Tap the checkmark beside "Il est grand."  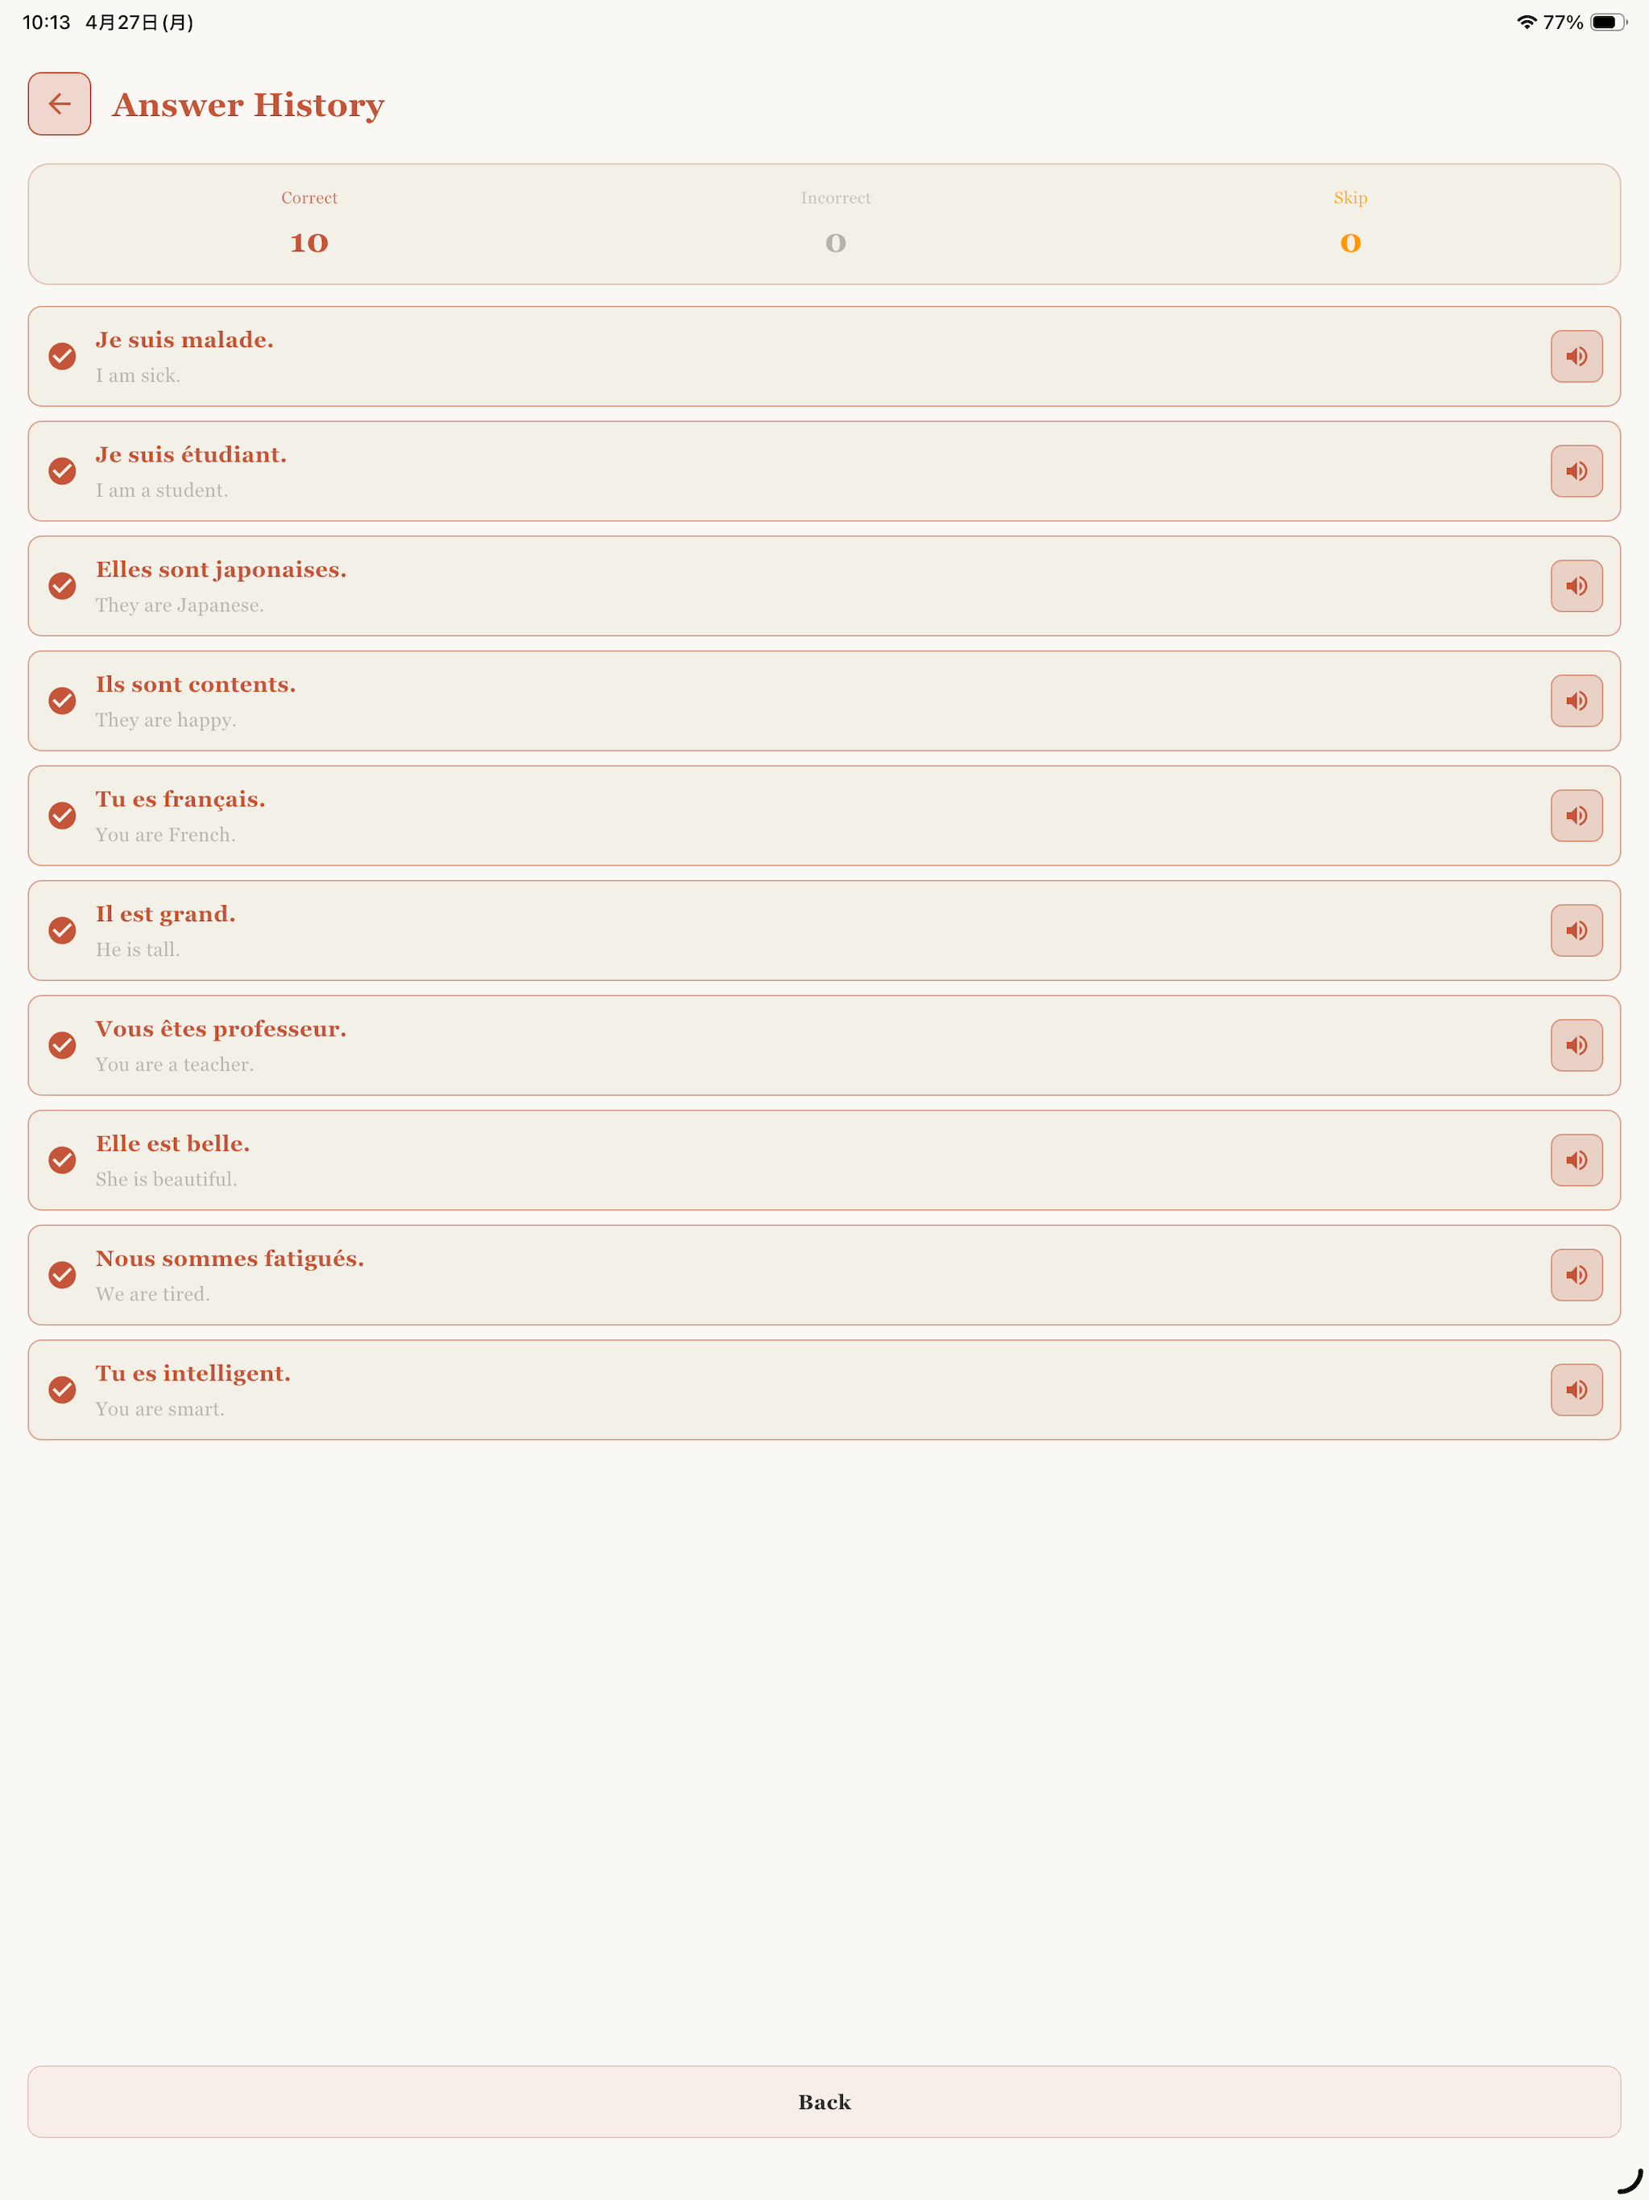click(x=63, y=931)
